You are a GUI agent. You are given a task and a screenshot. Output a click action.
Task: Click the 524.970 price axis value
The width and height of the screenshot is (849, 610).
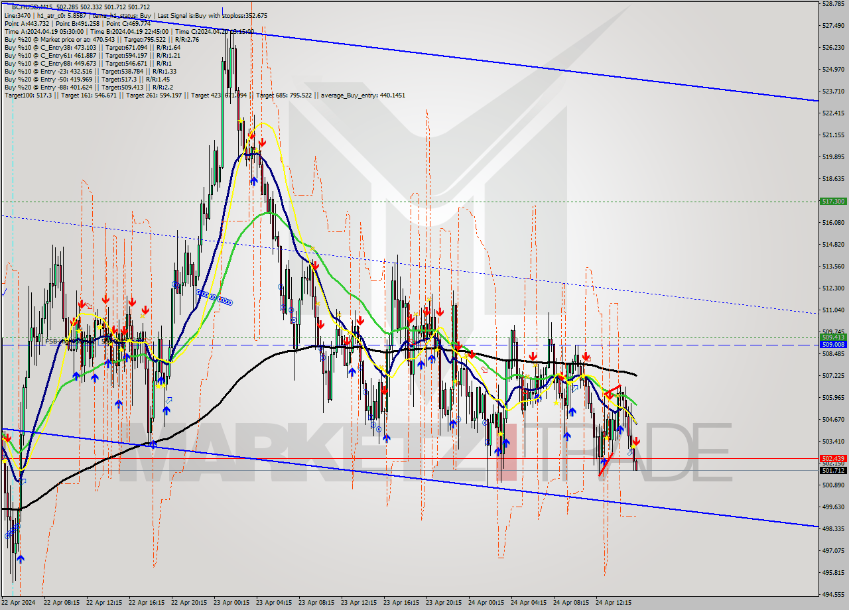coord(833,69)
